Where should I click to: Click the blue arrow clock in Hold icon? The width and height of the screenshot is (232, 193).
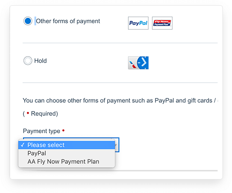coord(143,63)
